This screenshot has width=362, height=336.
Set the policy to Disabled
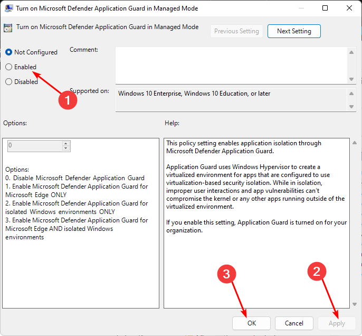coord(8,82)
